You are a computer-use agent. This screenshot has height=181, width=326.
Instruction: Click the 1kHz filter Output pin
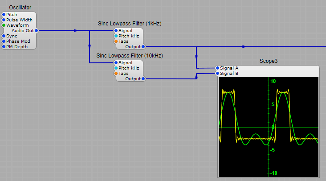click(x=143, y=46)
